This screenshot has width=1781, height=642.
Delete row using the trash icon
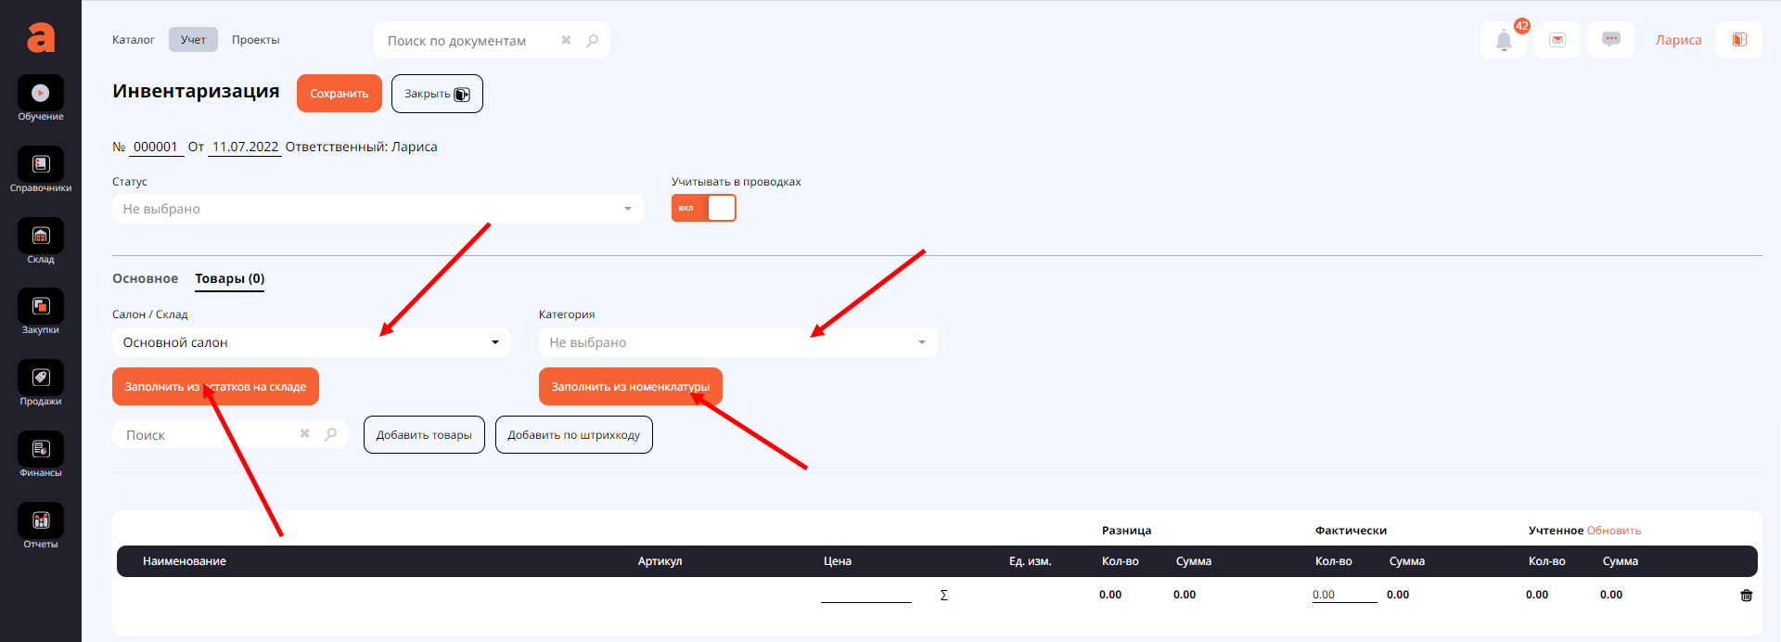[1746, 596]
